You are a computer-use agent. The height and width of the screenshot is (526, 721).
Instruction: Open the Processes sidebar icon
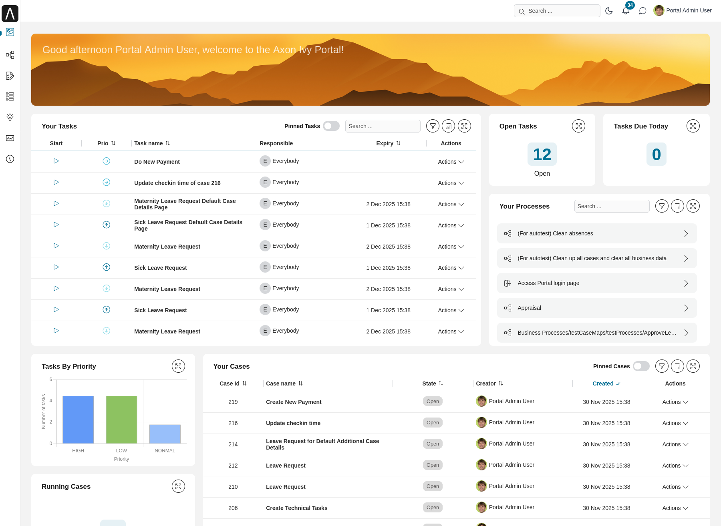tap(10, 55)
